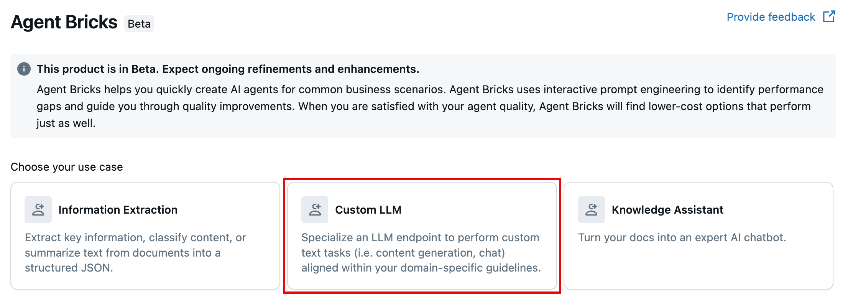The height and width of the screenshot is (303, 848).
Task: Click the "Extract key information" card description
Action: [135, 252]
